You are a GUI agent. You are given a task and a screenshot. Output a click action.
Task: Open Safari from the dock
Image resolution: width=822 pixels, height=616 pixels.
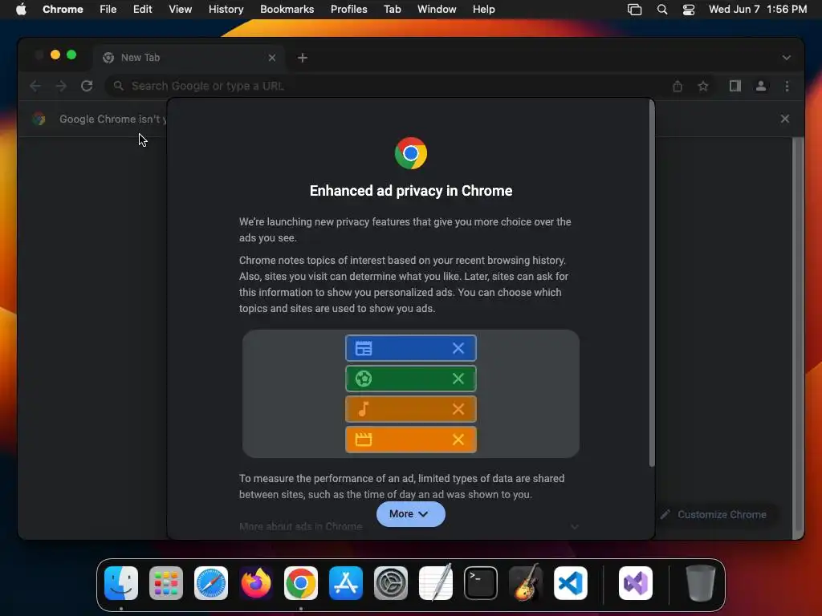point(211,583)
